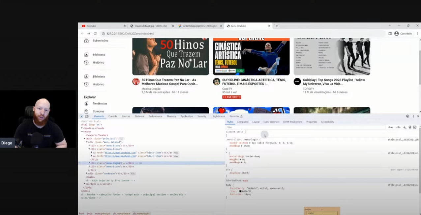Open the browser tab search chevron

click(390, 26)
